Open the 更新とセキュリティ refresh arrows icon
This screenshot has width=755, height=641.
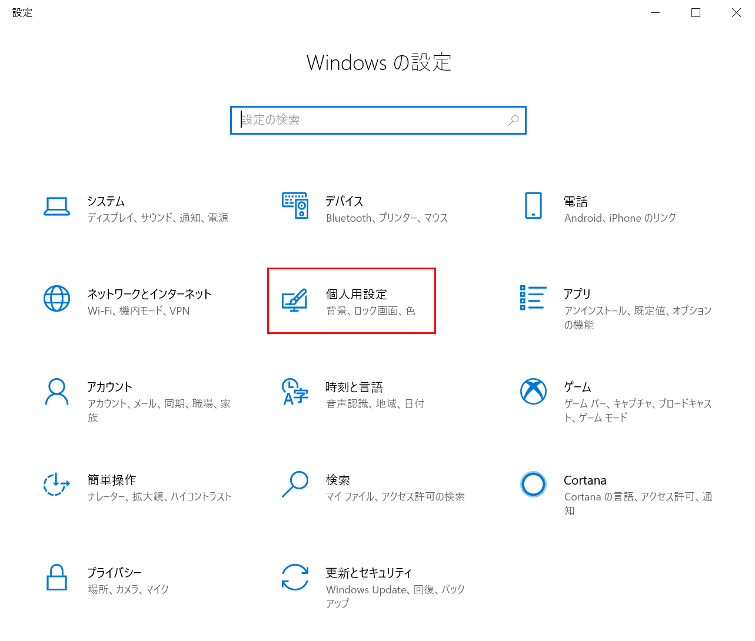[295, 577]
